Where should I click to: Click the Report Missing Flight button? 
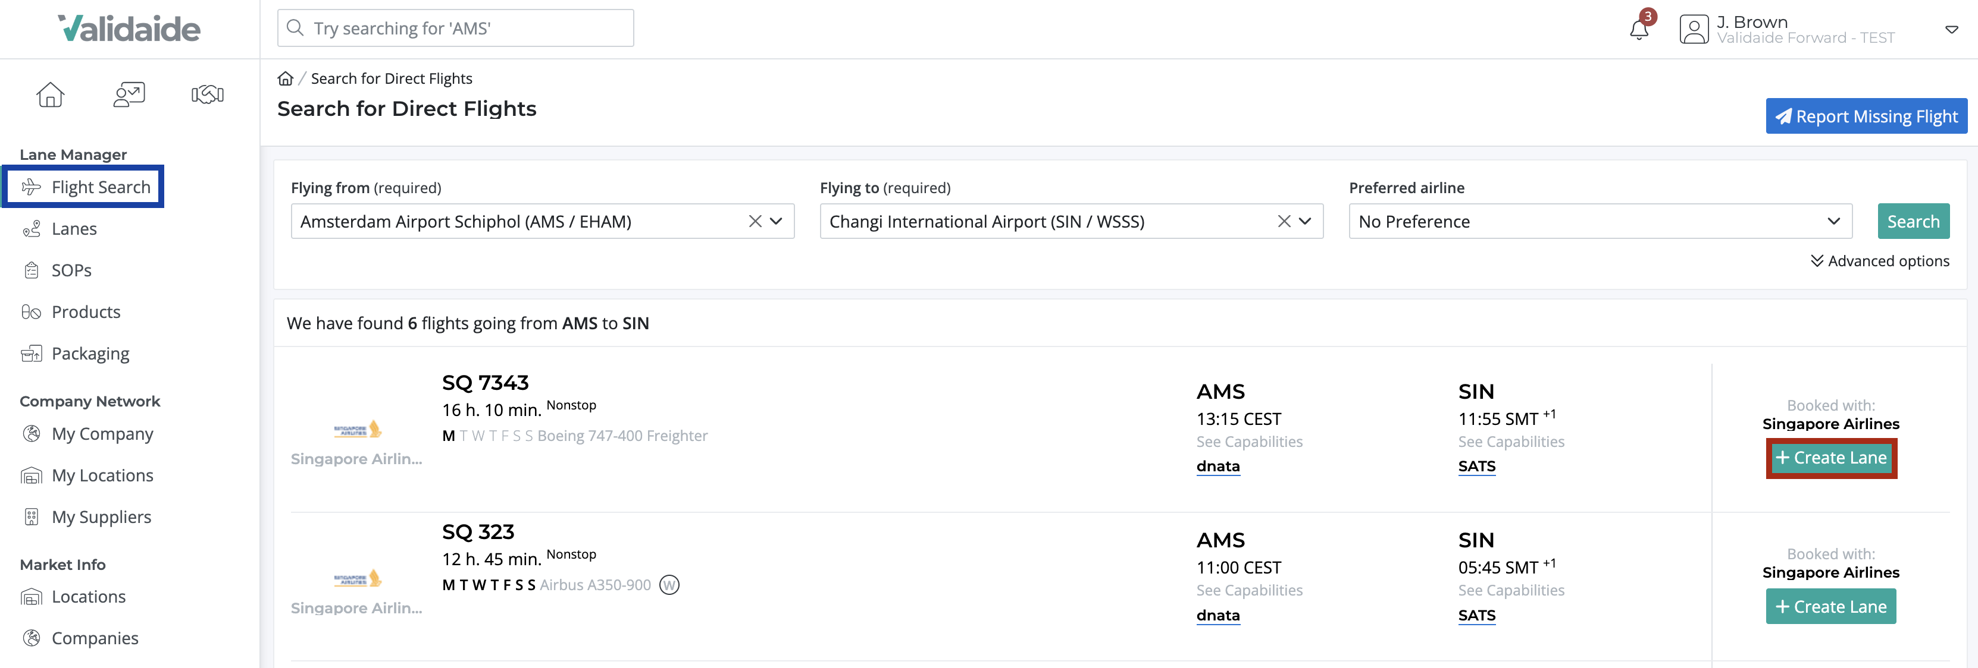pyautogui.click(x=1866, y=116)
